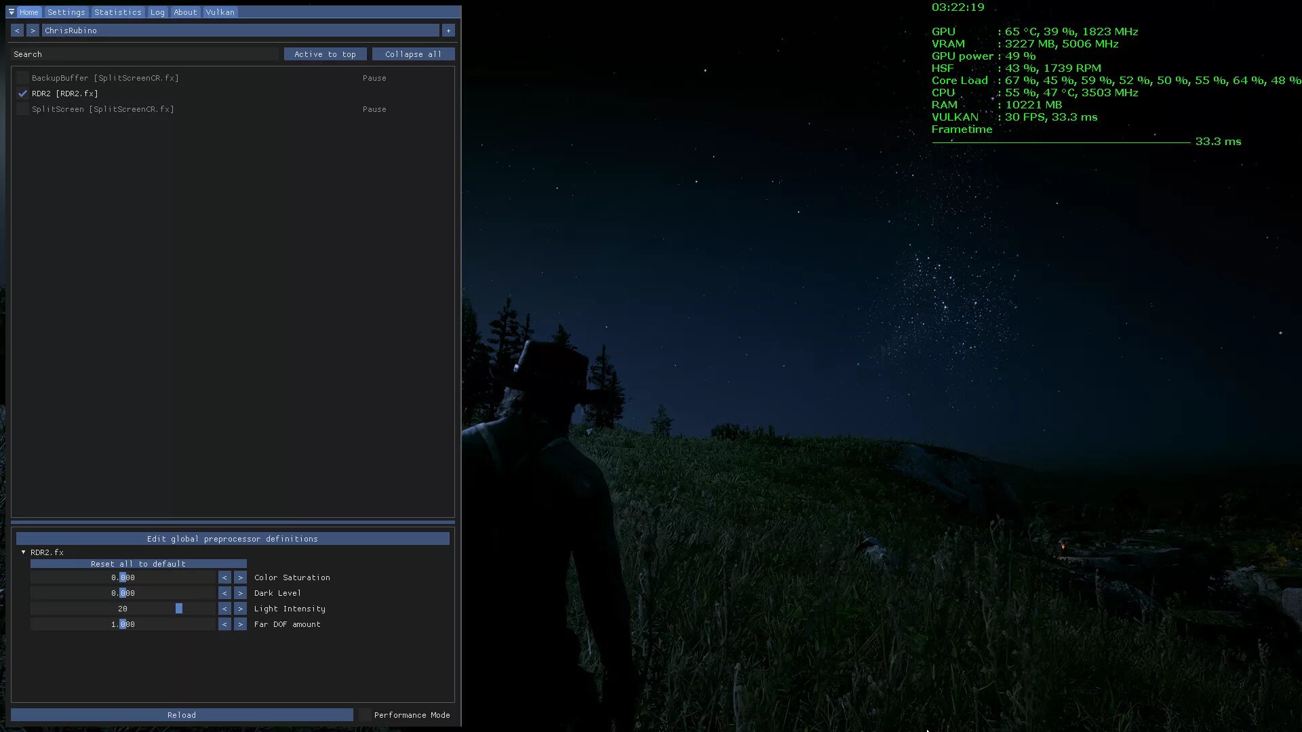Screen dimensions: 1302x732
Task: Click the add preset icon button
Action: [x=449, y=30]
